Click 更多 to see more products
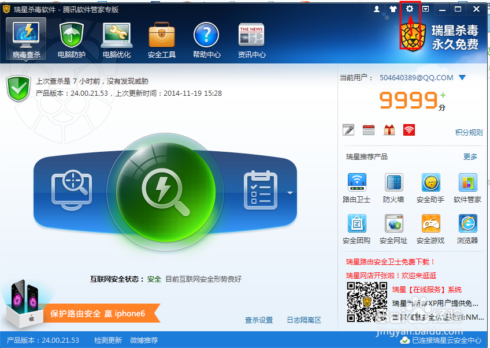This screenshot has width=490, height=348. (x=470, y=156)
